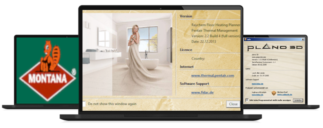
Task: Select the "Date: 22.12.2013" text
Action: 204,41
